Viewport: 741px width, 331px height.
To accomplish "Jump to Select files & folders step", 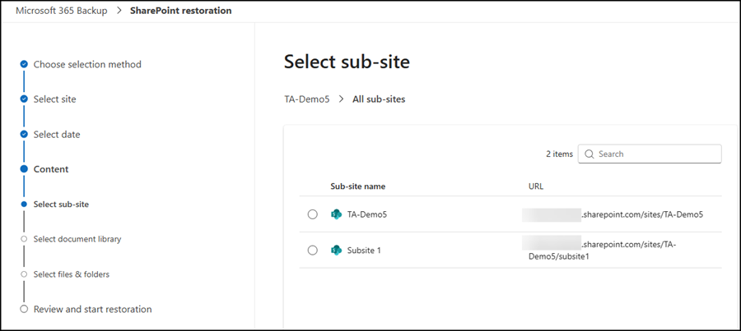I will pyautogui.click(x=72, y=274).
